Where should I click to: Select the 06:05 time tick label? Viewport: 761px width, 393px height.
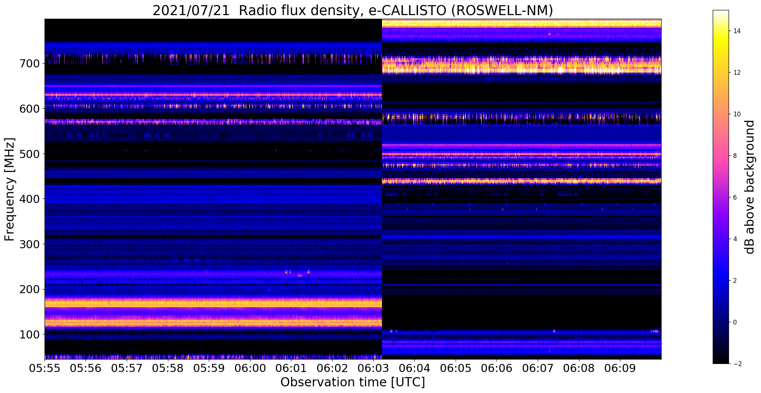455,369
